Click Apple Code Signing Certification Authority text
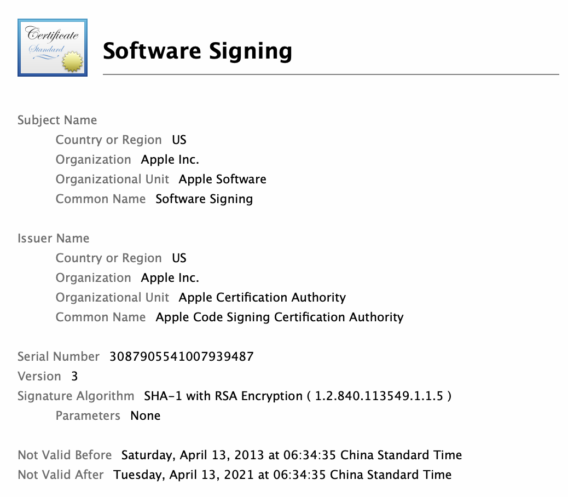The image size is (568, 497). 279,317
